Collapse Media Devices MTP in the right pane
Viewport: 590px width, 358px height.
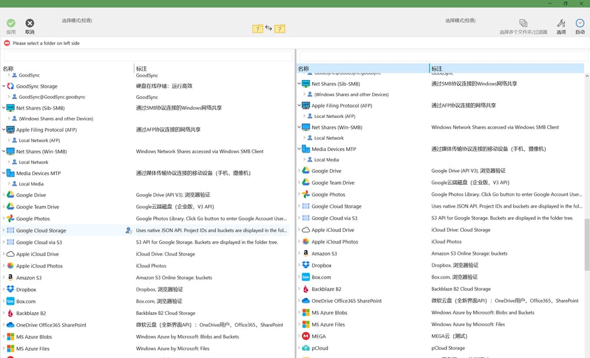point(299,149)
